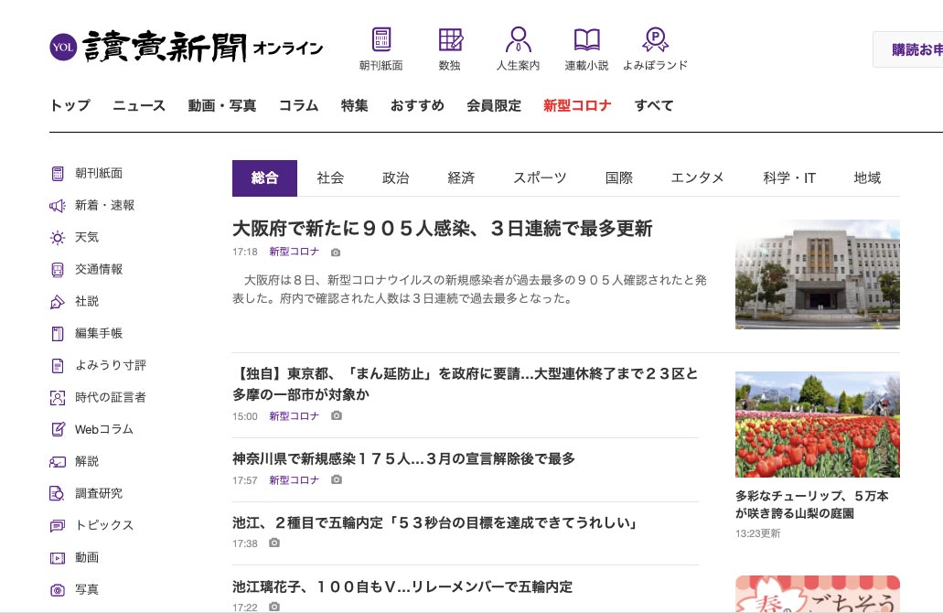This screenshot has width=943, height=613.
Task: Click the 新着・速報 megaphone icon
Action: point(58,206)
